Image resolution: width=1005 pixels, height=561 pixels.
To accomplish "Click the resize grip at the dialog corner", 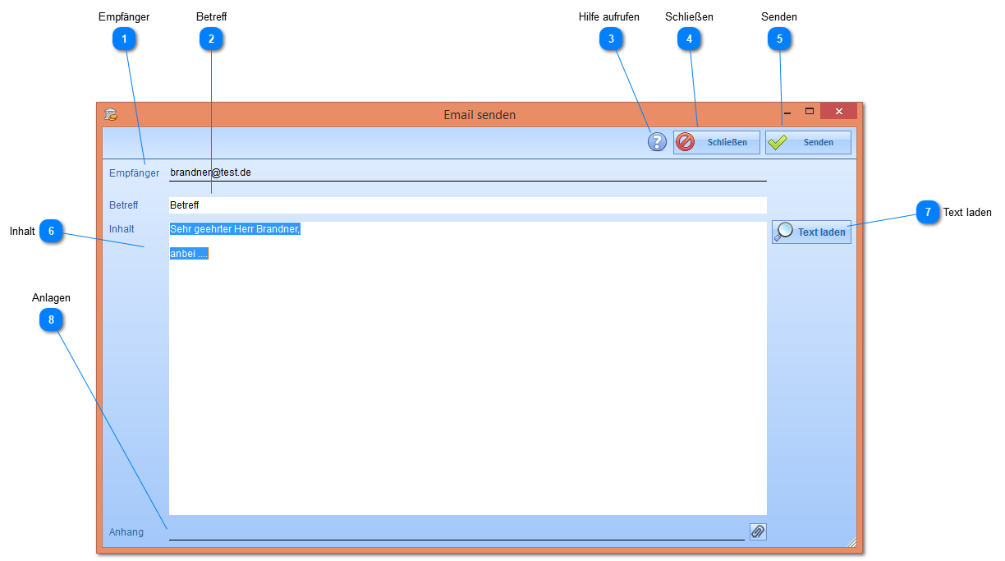I will (852, 542).
